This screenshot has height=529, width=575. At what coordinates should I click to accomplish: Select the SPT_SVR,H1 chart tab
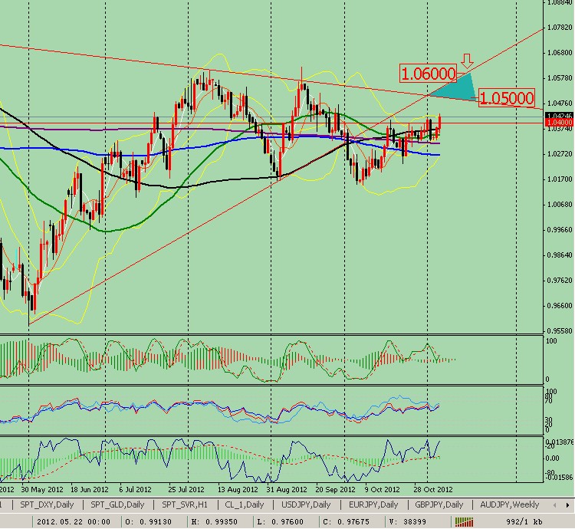185,504
